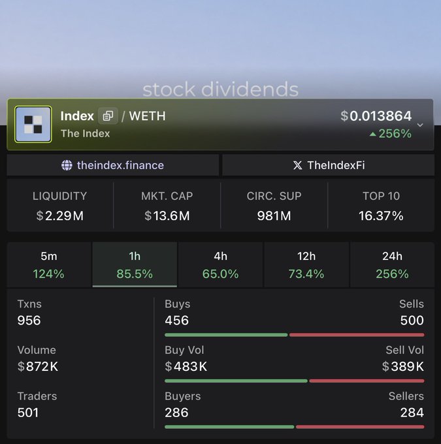Select the 24h timeframe tab
441x444 pixels.
click(x=392, y=264)
